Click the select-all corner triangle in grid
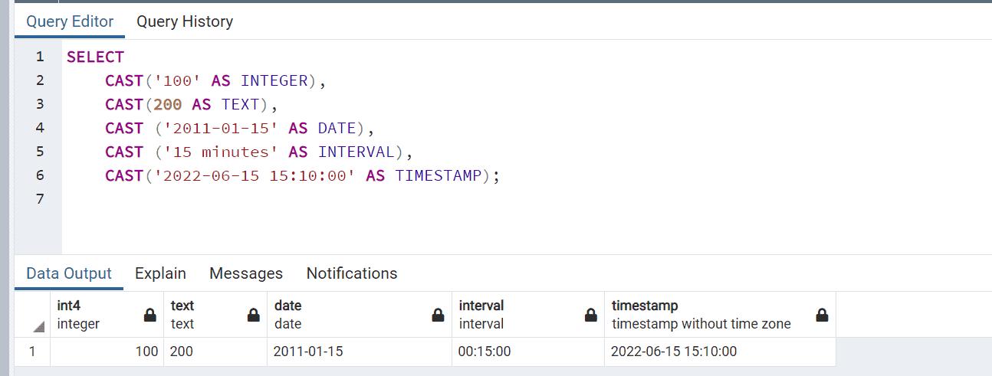The image size is (992, 376). pyautogui.click(x=38, y=327)
